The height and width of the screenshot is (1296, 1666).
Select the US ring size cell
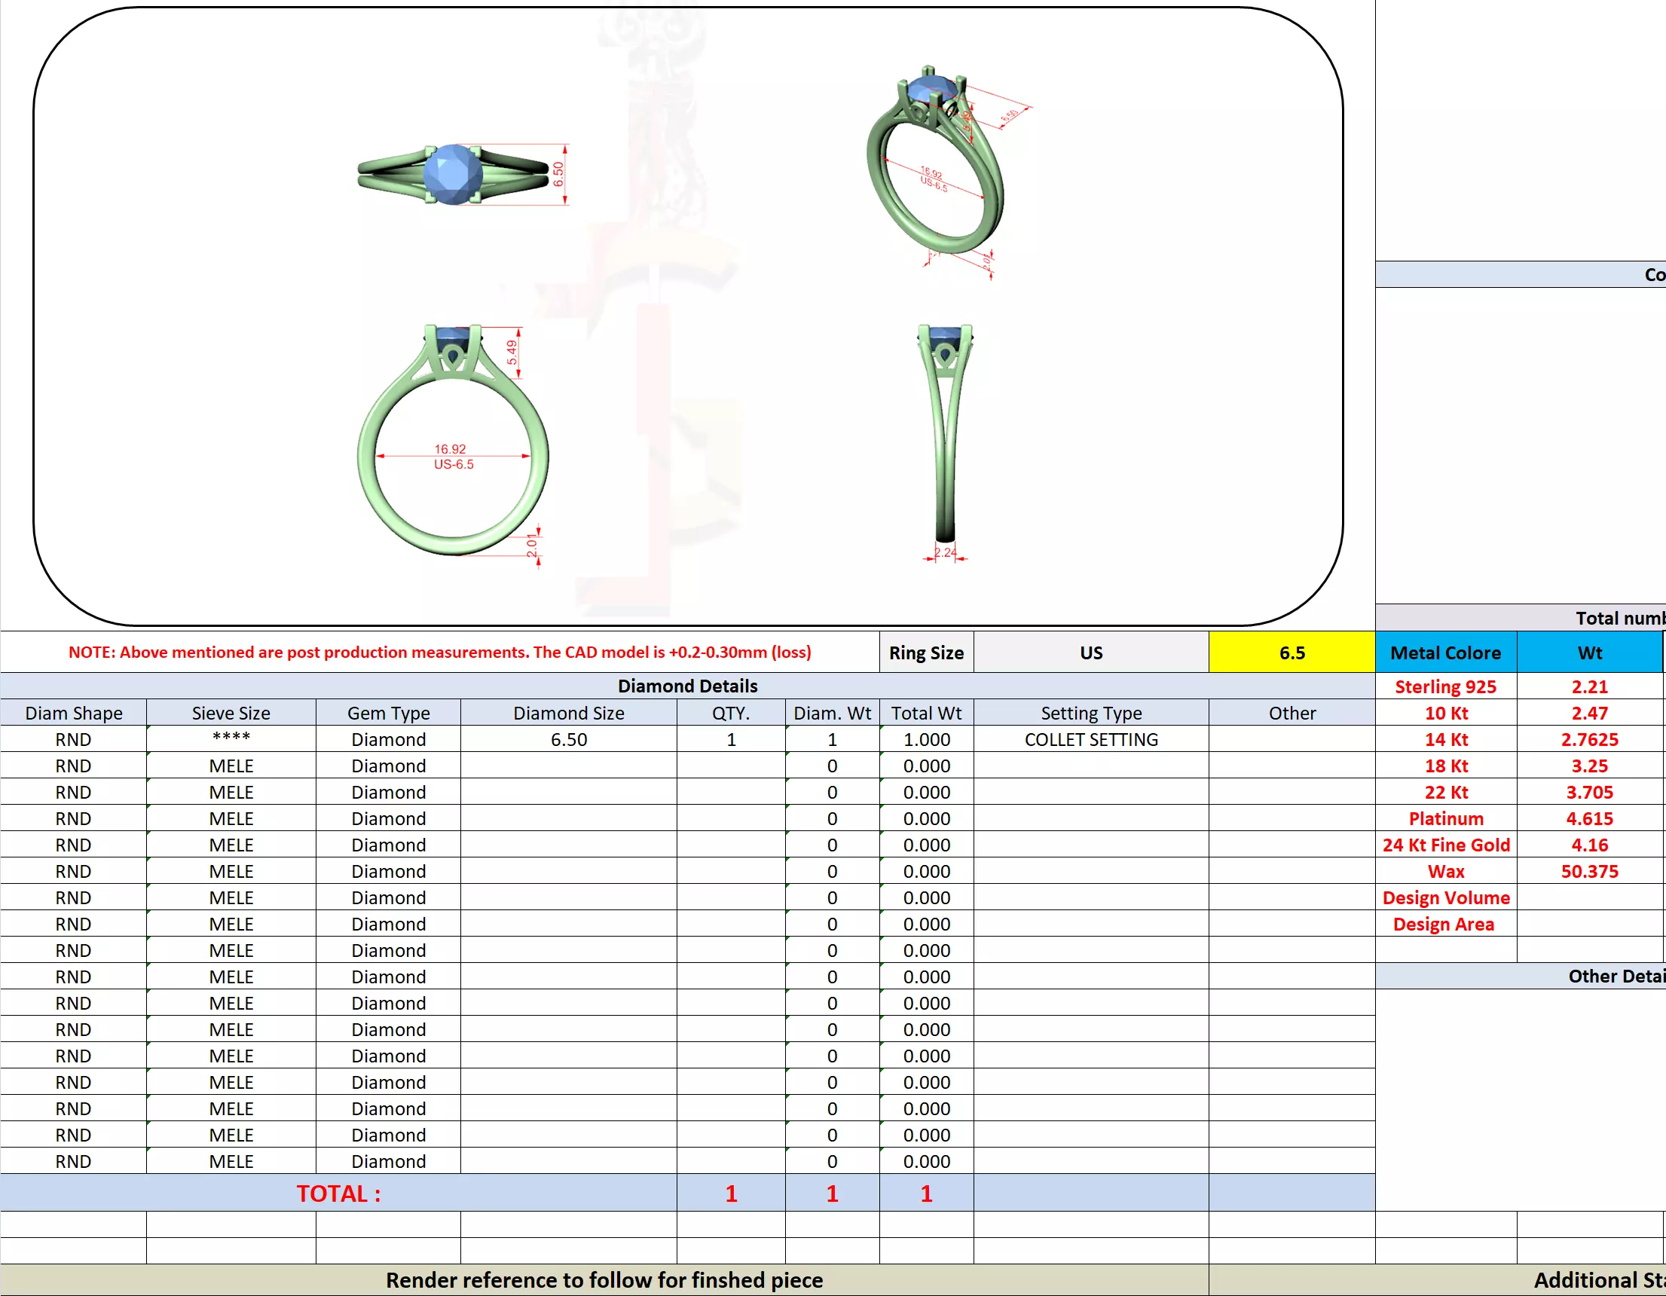(x=1090, y=653)
